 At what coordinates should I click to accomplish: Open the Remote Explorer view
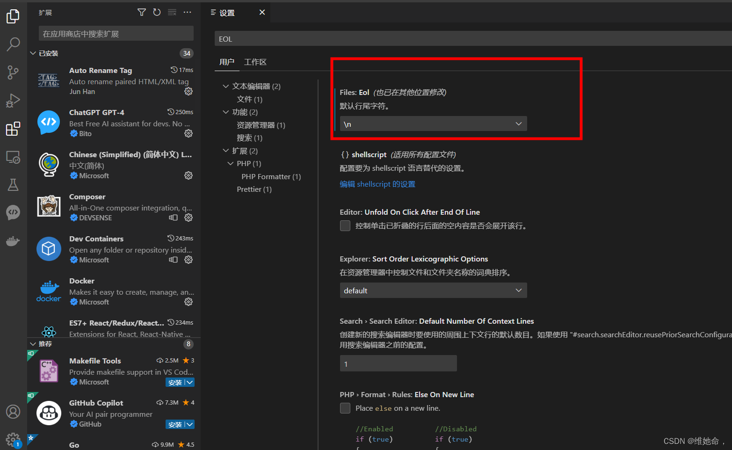(13, 157)
